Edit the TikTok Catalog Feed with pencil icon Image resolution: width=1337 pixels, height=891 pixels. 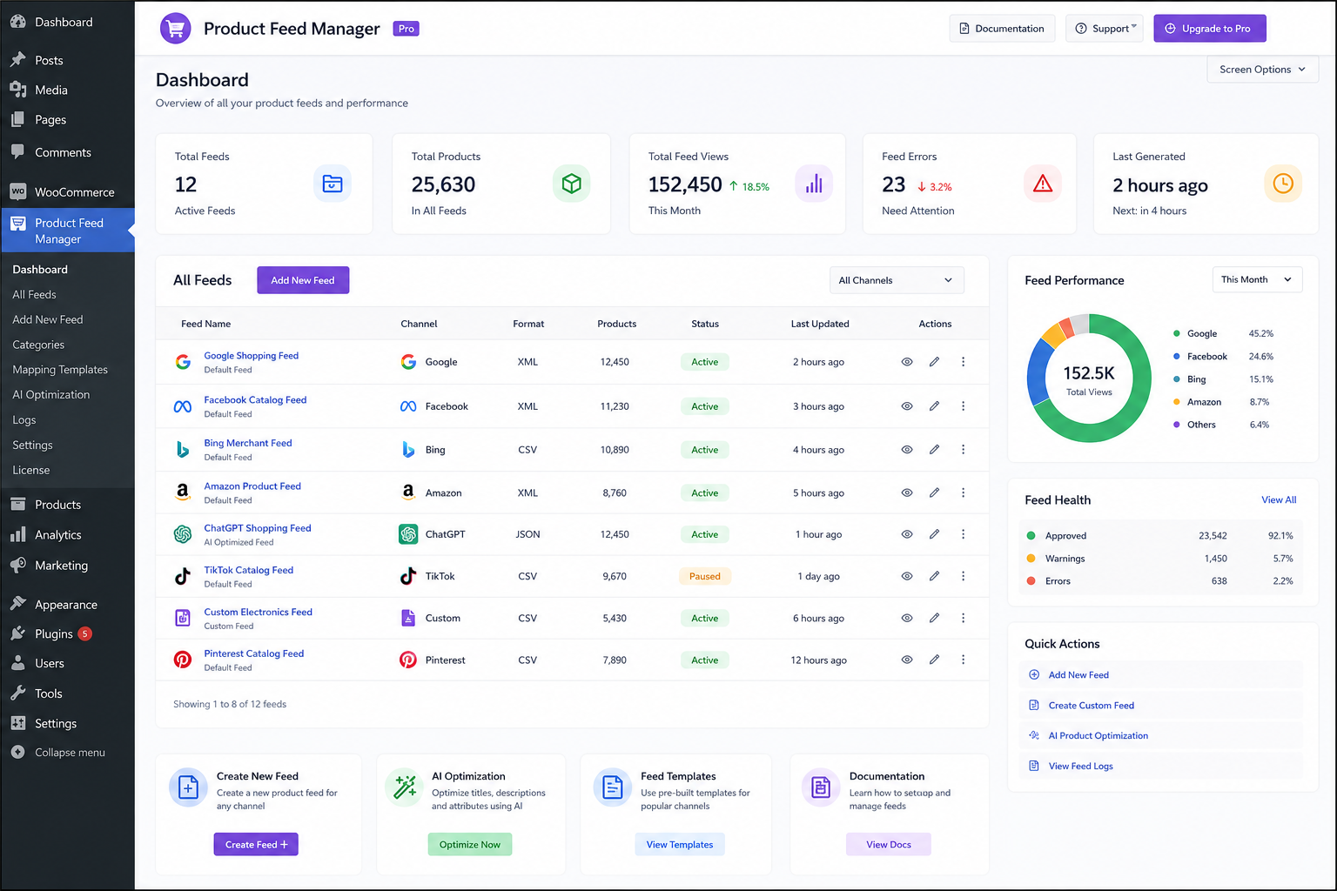click(934, 576)
